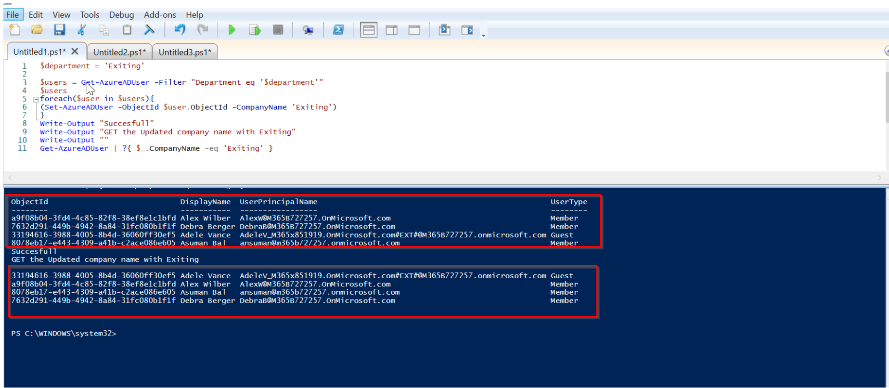This screenshot has height=388, width=889.
Task: Close the Untitled1.ps1* tab
Action: point(75,51)
